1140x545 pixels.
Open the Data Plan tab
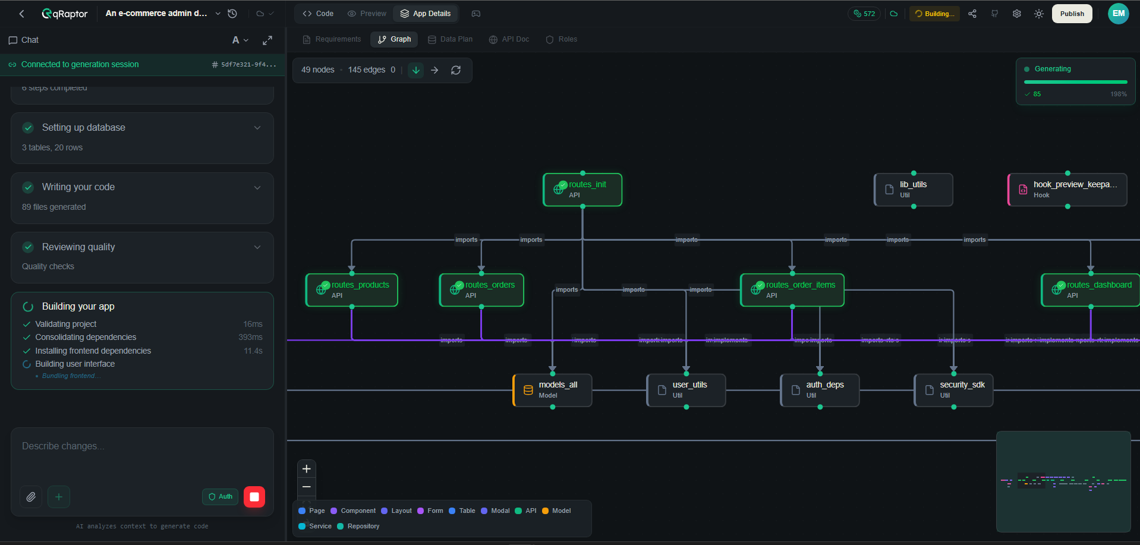pos(451,39)
